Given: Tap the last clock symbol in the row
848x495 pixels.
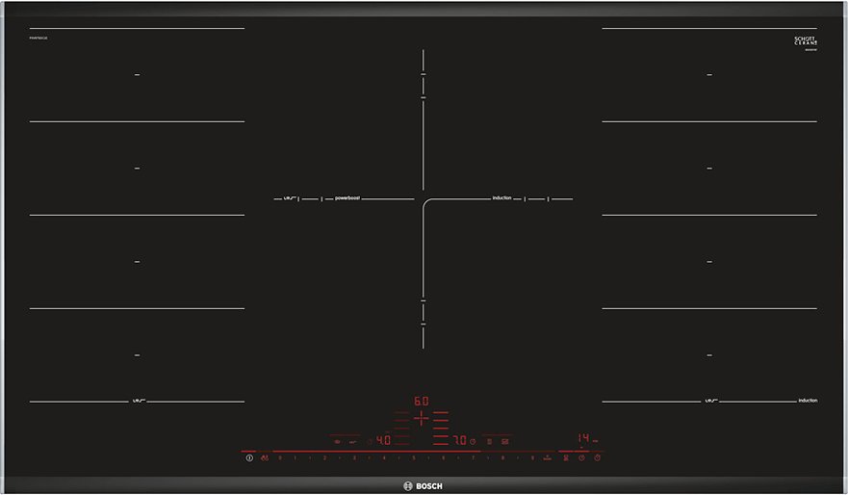Looking at the screenshot, I should pyautogui.click(x=597, y=457).
